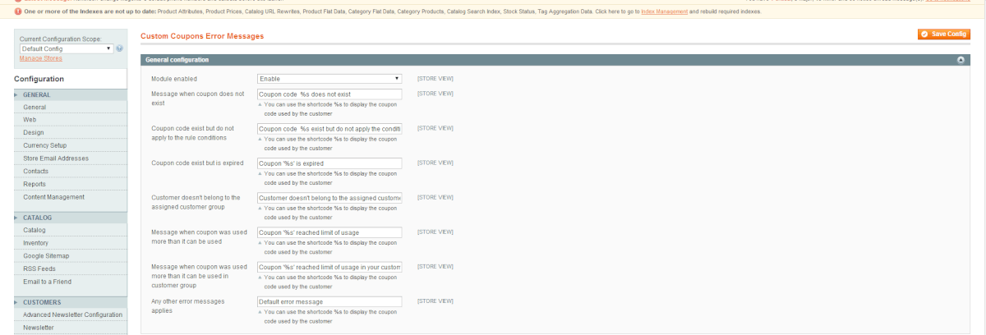Edit the coupon does not exist message field

pos(329,94)
